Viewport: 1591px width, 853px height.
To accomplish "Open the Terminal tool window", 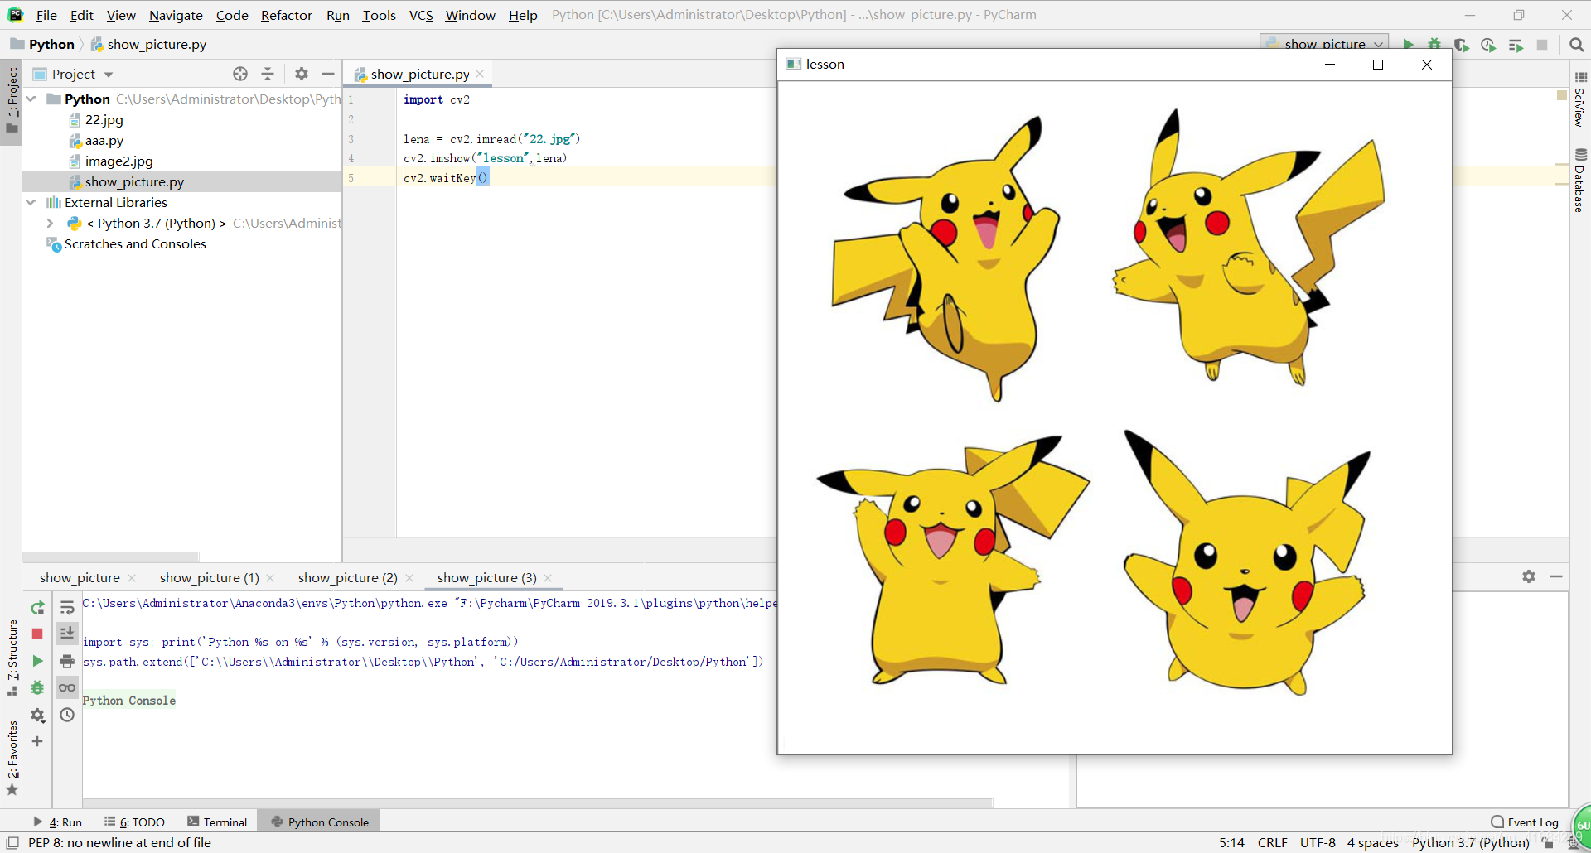I will pos(217,822).
